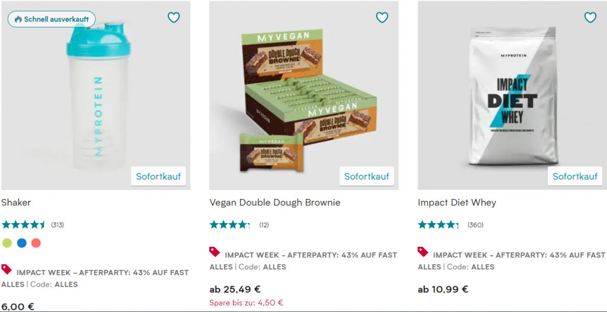Viewport: 607px width, 312px height.
Task: Click the Impact Diet Whey pouch image
Action: 512,95
